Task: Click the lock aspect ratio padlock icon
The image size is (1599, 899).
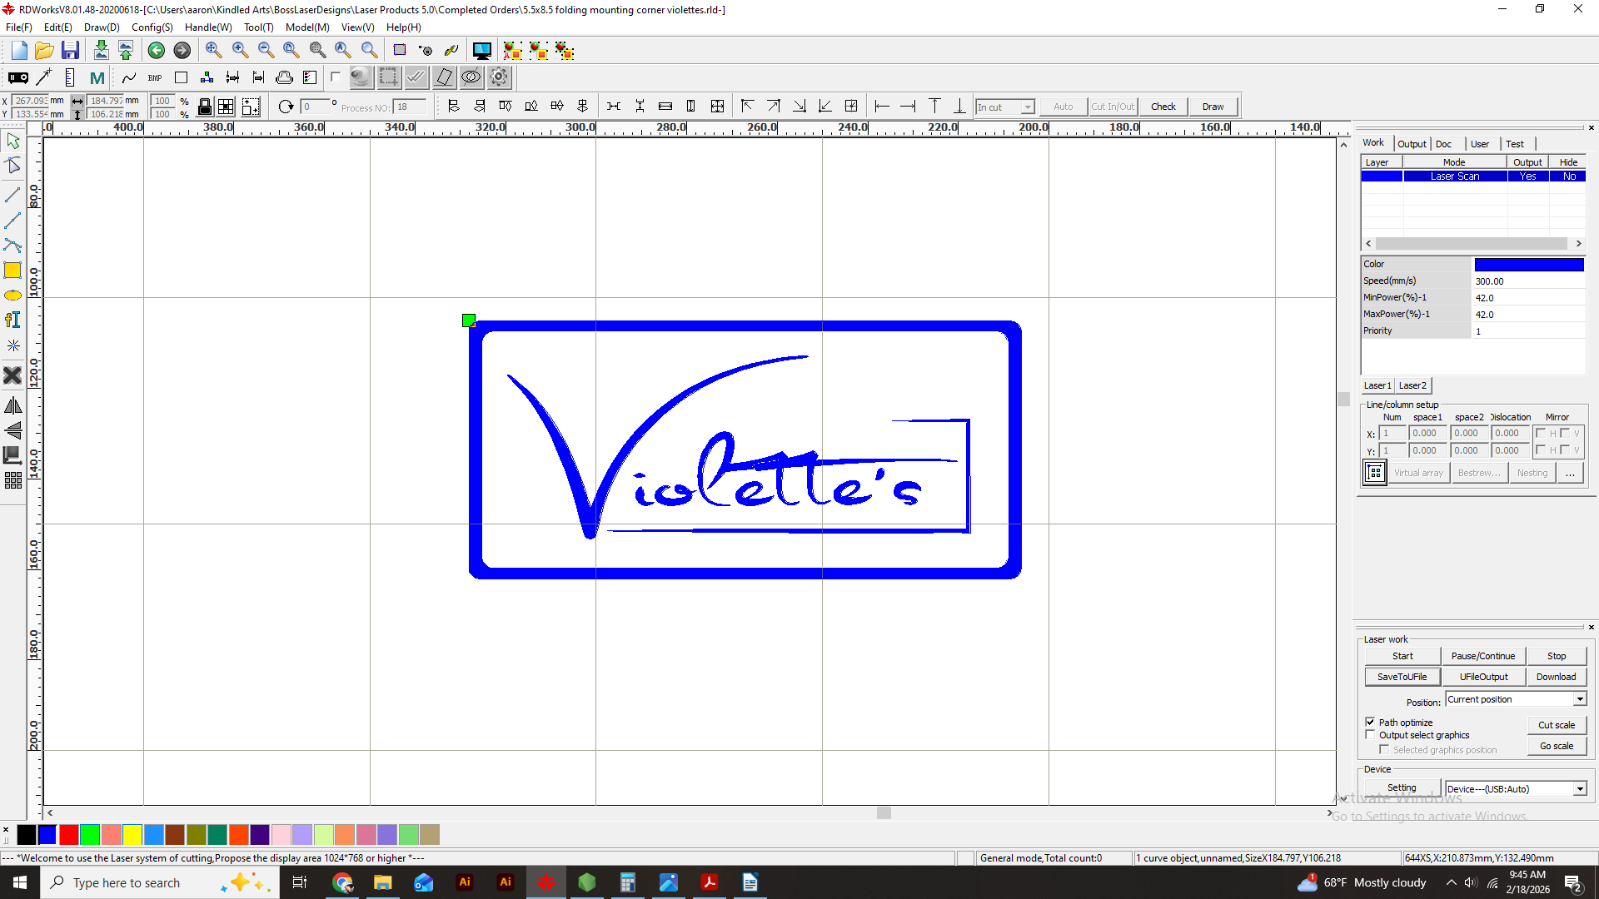Action: [204, 107]
